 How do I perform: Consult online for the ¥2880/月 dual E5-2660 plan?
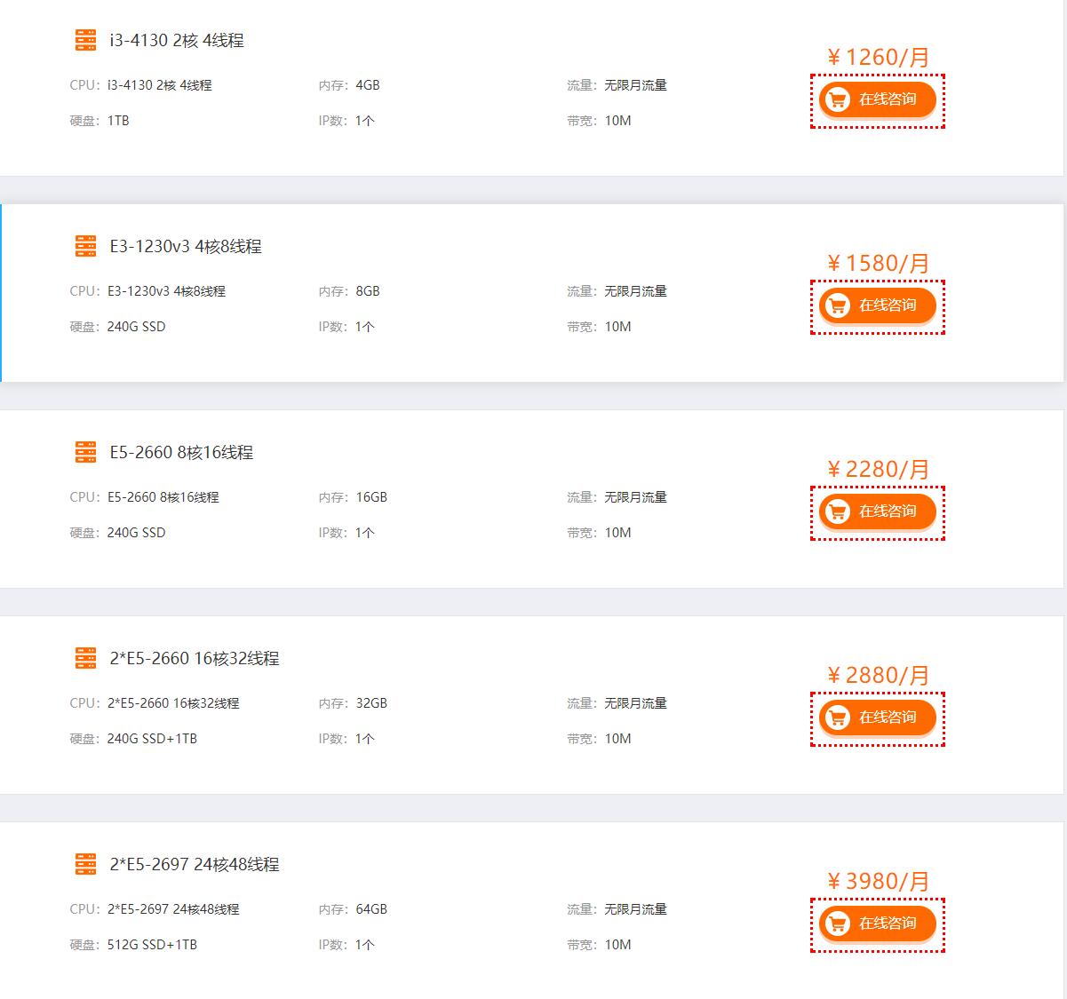coord(878,718)
